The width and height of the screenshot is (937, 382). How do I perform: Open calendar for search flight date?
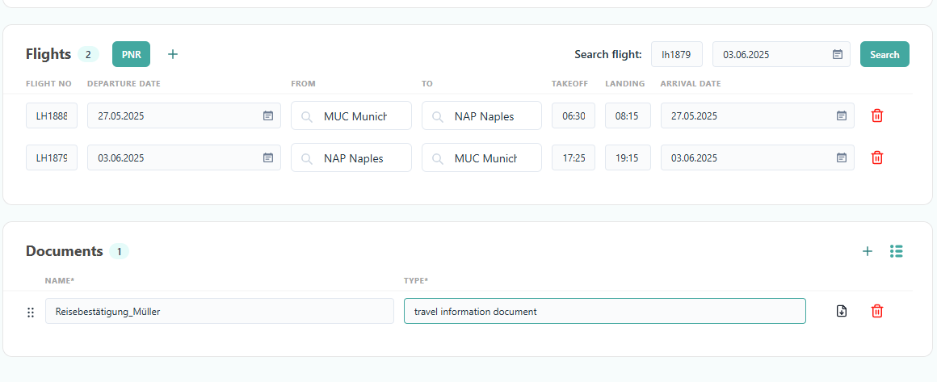(x=838, y=54)
